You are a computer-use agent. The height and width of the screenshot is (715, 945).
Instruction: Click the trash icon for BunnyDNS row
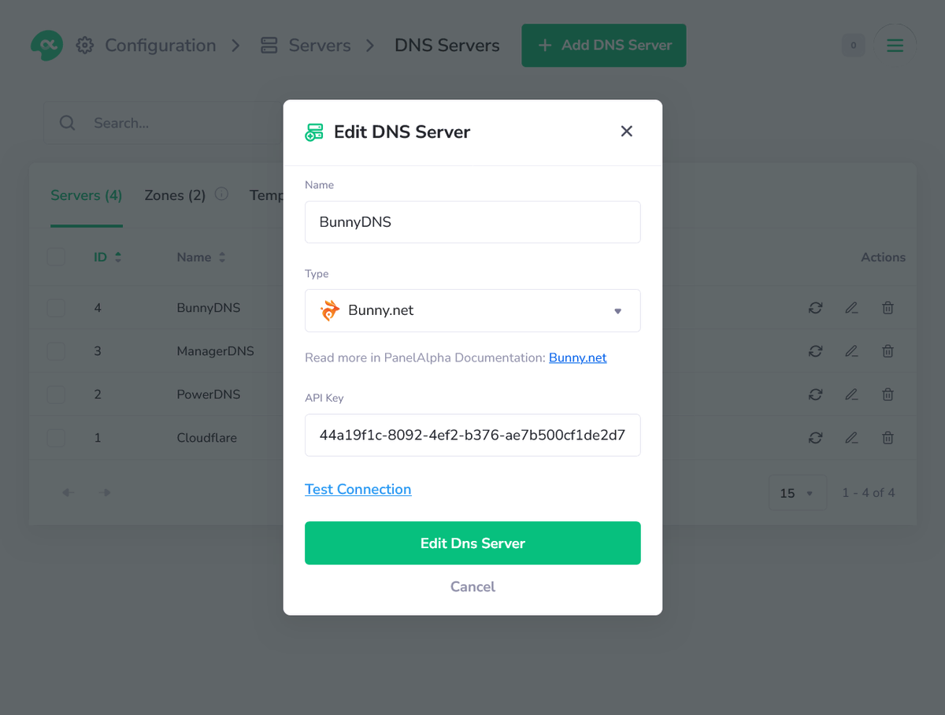click(888, 308)
